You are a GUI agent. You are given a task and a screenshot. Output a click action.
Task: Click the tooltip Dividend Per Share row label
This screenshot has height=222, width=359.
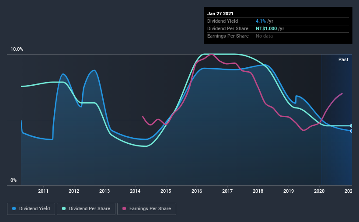click(x=227, y=28)
